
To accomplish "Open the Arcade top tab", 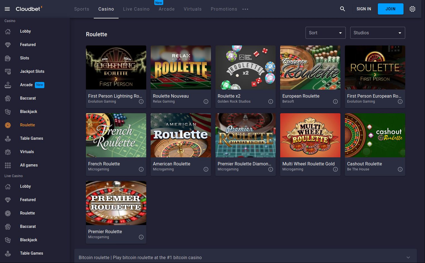I will tap(167, 9).
